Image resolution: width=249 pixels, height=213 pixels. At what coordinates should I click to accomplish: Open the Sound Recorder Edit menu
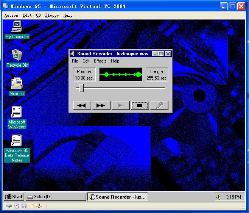pos(86,61)
